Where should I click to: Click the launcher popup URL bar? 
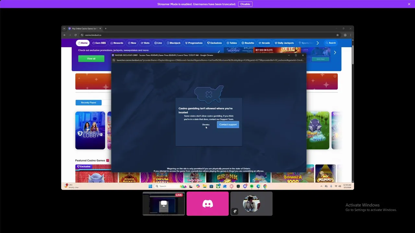209,60
